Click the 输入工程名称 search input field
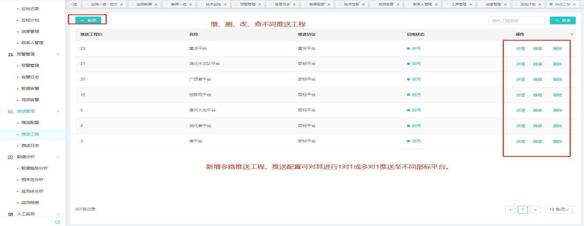 516,20
